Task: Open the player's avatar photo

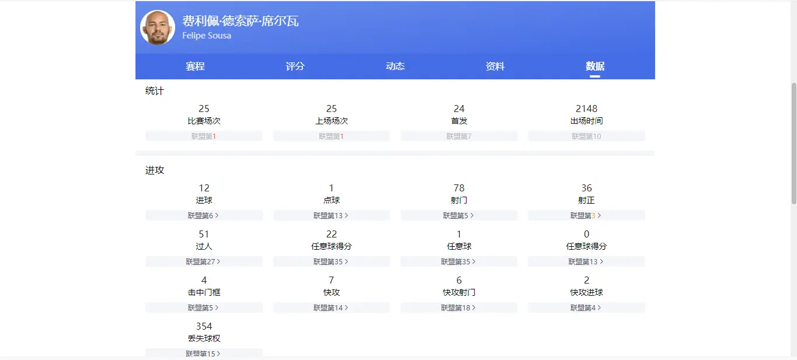Action: click(157, 27)
